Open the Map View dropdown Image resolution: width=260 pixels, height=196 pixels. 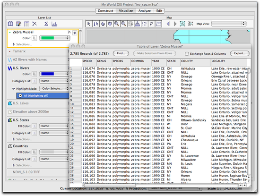pos(229,24)
